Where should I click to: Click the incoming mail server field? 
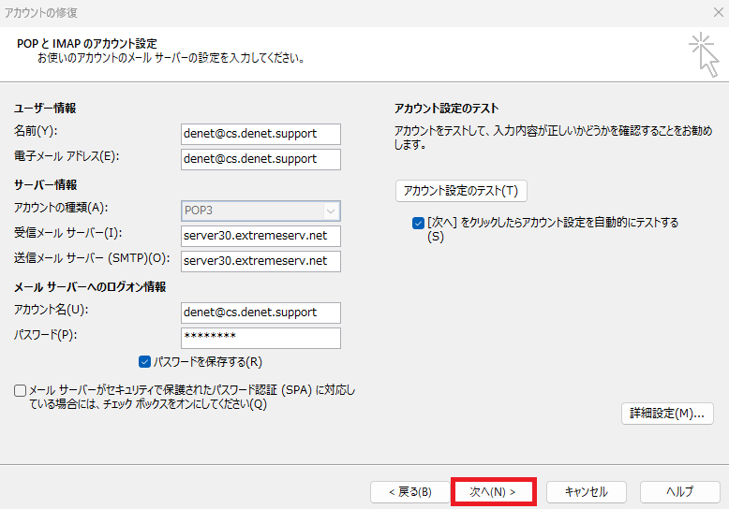260,236
